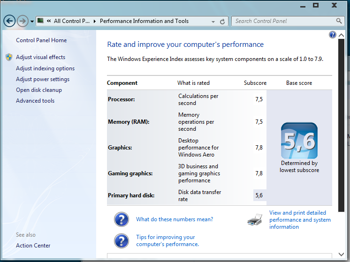Open Adjust indexing options

tap(46, 68)
